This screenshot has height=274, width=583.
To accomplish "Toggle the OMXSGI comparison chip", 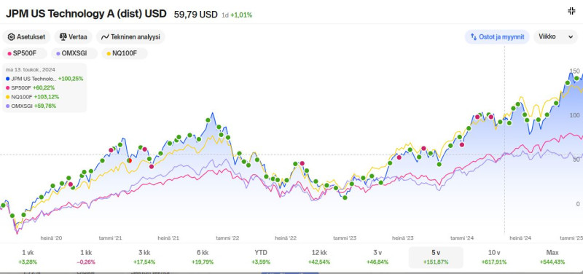I will (74, 53).
